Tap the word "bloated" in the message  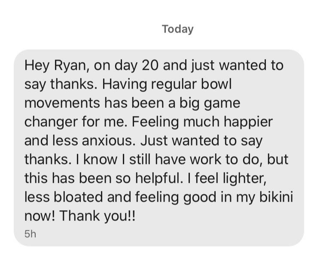click(78, 197)
